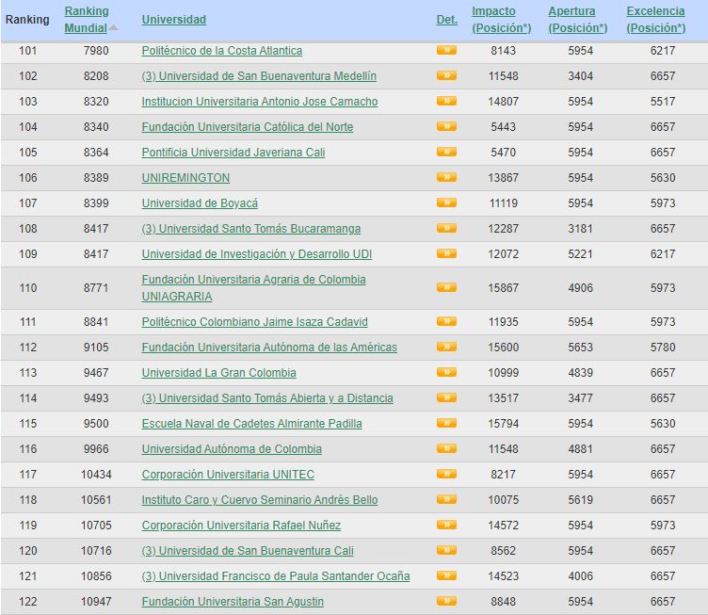Click details arrow for Universidad de San Buenaventura Medellín
This screenshot has height=615, width=708.
446,75
